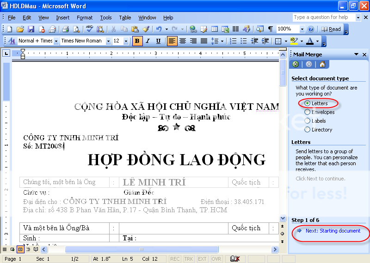Open the Insert menu
Image resolution: width=370 pixels, height=263 pixels.
tap(63, 18)
